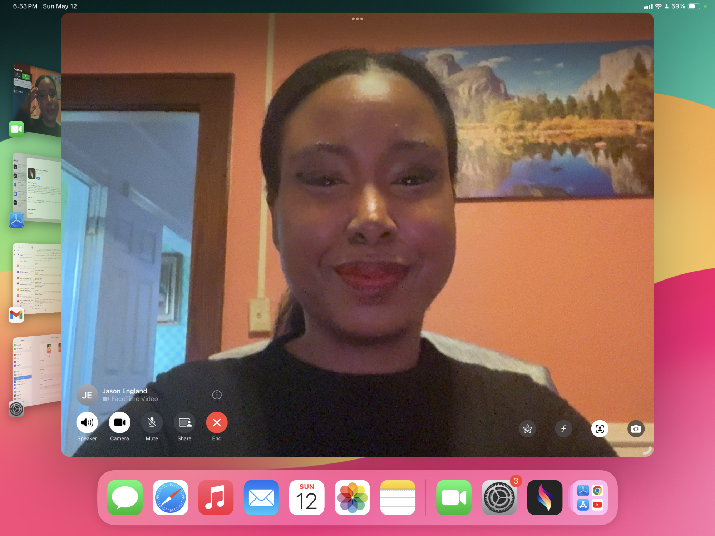
Task: Open Messages from the dock
Action: (x=125, y=497)
